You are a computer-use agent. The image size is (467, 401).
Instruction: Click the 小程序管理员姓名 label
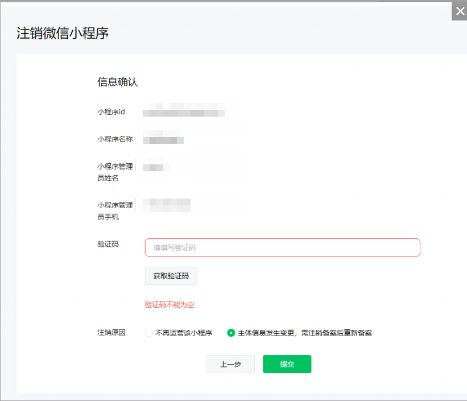(x=115, y=172)
